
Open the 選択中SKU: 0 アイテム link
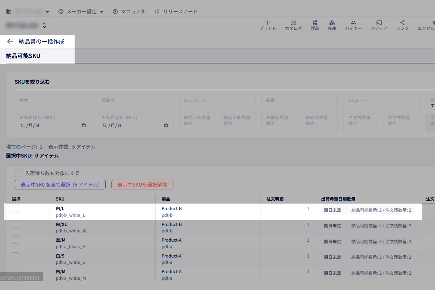tap(32, 156)
